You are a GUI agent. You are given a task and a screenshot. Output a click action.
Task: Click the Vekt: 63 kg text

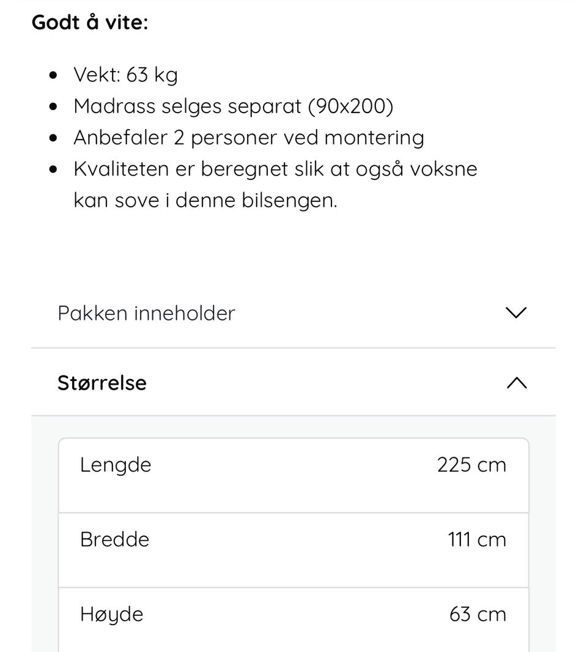tap(125, 75)
